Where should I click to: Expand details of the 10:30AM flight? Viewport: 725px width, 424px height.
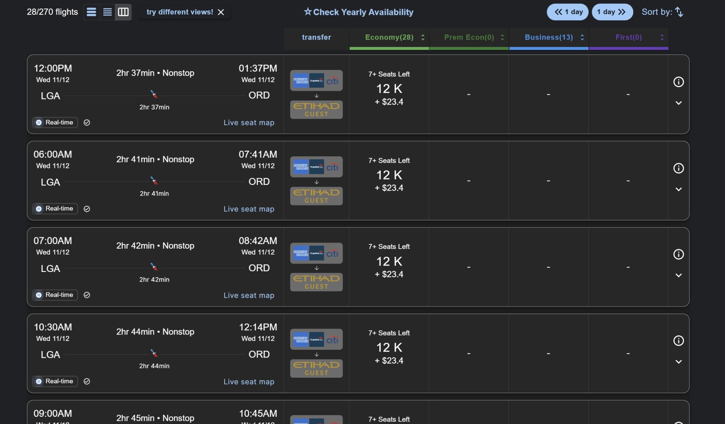[x=678, y=362]
